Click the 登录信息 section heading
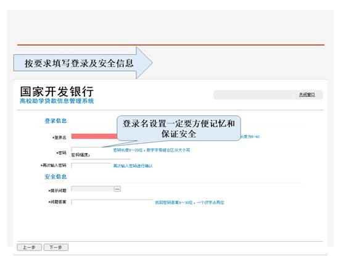 [x=55, y=121]
